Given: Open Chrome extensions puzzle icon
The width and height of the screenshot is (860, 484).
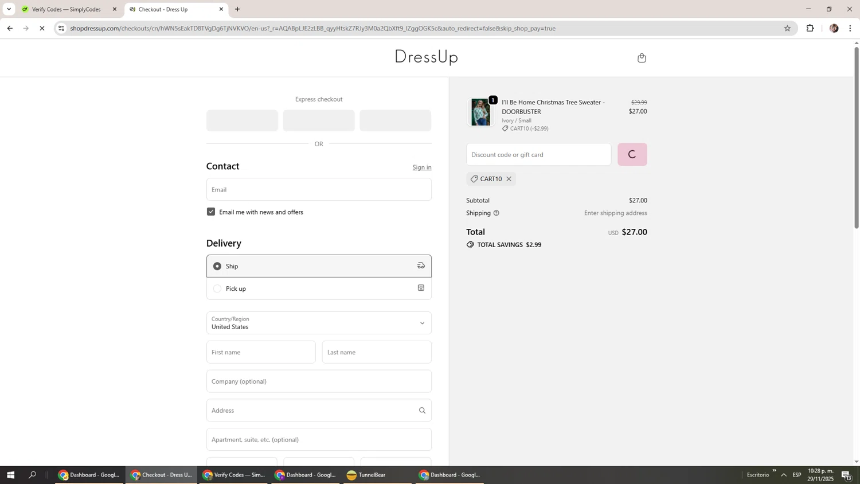Looking at the screenshot, I should pos(810,28).
